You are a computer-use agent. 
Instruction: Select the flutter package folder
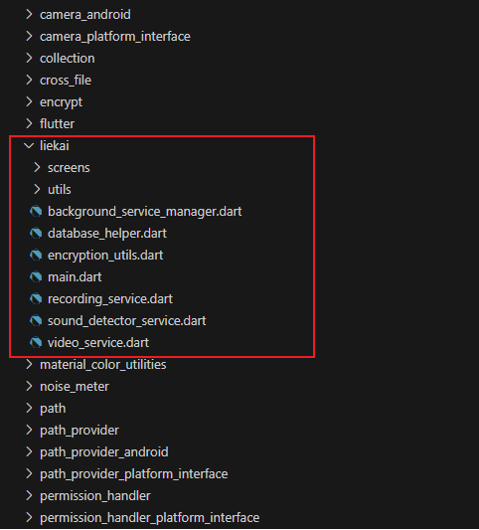pyautogui.click(x=57, y=124)
